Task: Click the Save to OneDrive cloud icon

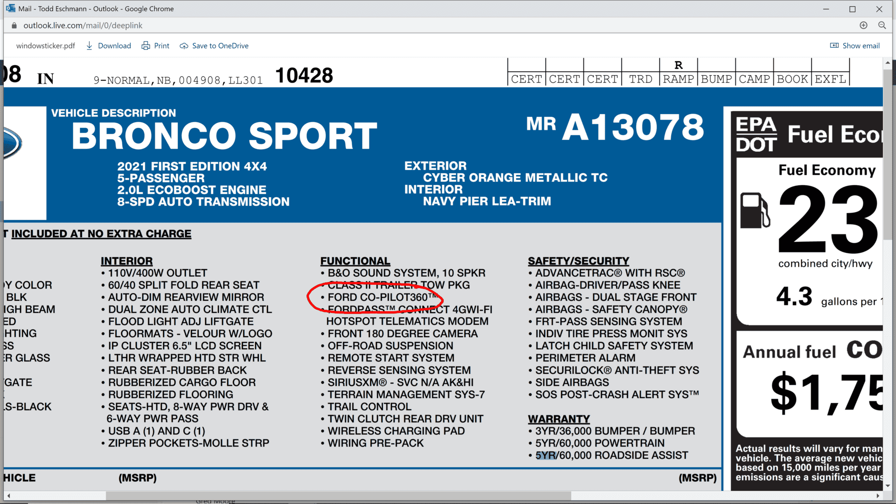Action: [x=184, y=45]
